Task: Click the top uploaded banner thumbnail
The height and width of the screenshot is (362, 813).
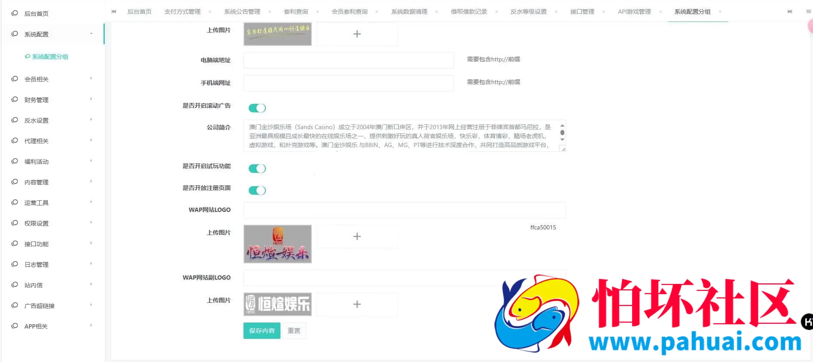Action: (x=277, y=34)
